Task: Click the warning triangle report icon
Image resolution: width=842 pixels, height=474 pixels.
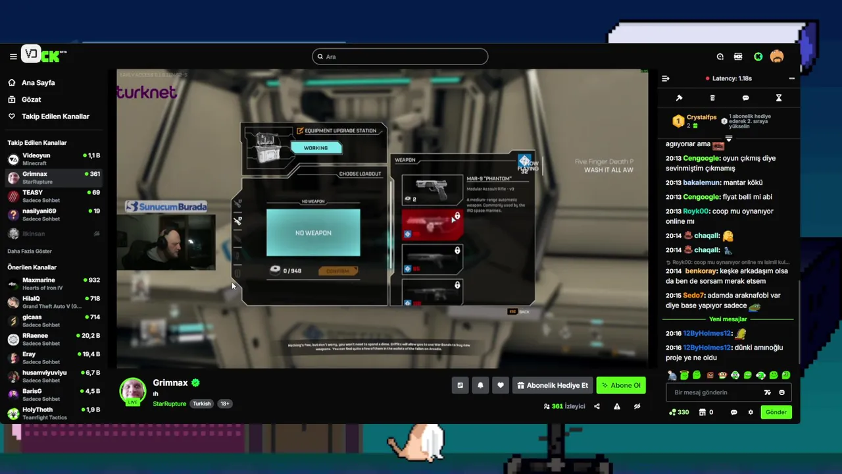Action: 617,407
